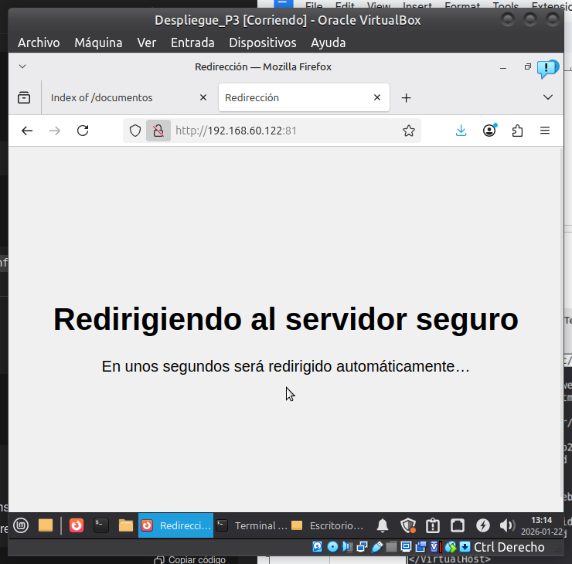Open the Firefox View icon beside the tabs
Viewport: 572px width, 564px height.
pos(24,97)
